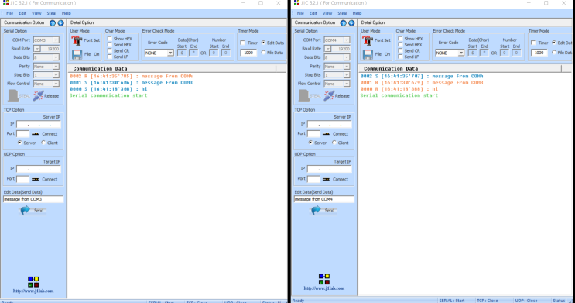
Task: Open http://www.j1lab.com link in right window
Action: tap(324, 288)
